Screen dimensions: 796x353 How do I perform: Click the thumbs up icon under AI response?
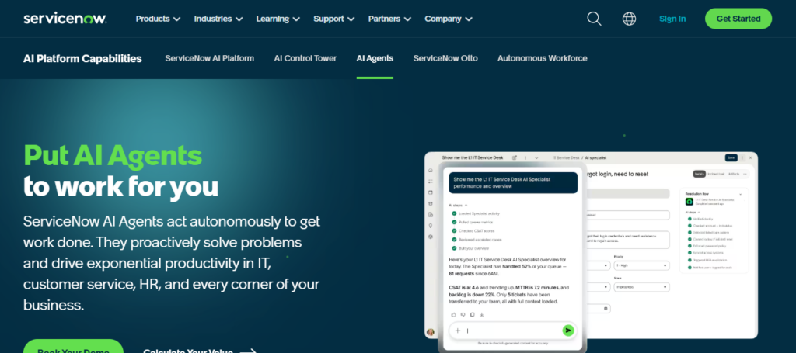[x=454, y=314]
